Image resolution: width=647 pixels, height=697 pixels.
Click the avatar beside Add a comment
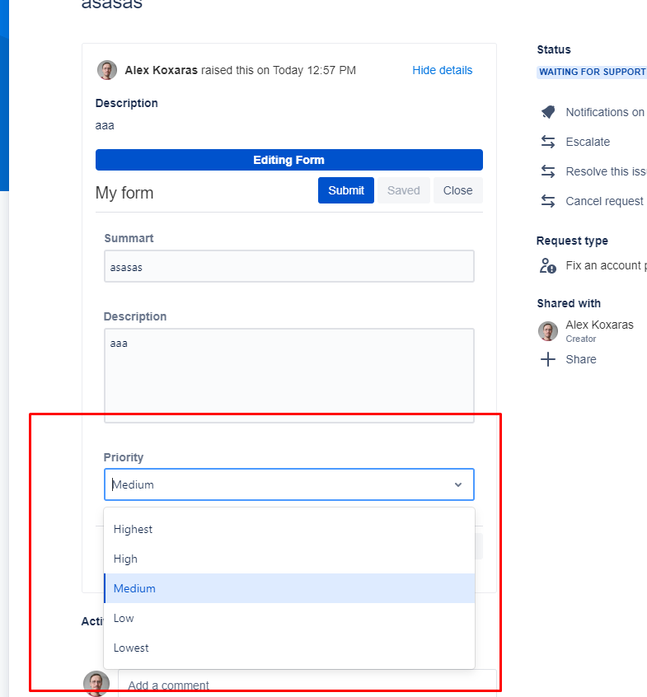coord(96,684)
